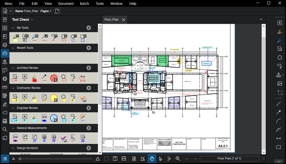The image size is (286, 164).
Task: Select the purple checkmark count tool in General Measurements
Action: pyautogui.click(x=63, y=139)
